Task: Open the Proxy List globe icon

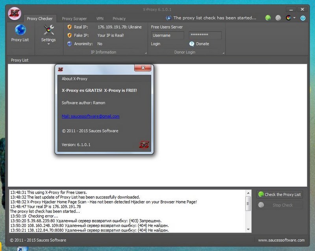Action: [20, 30]
